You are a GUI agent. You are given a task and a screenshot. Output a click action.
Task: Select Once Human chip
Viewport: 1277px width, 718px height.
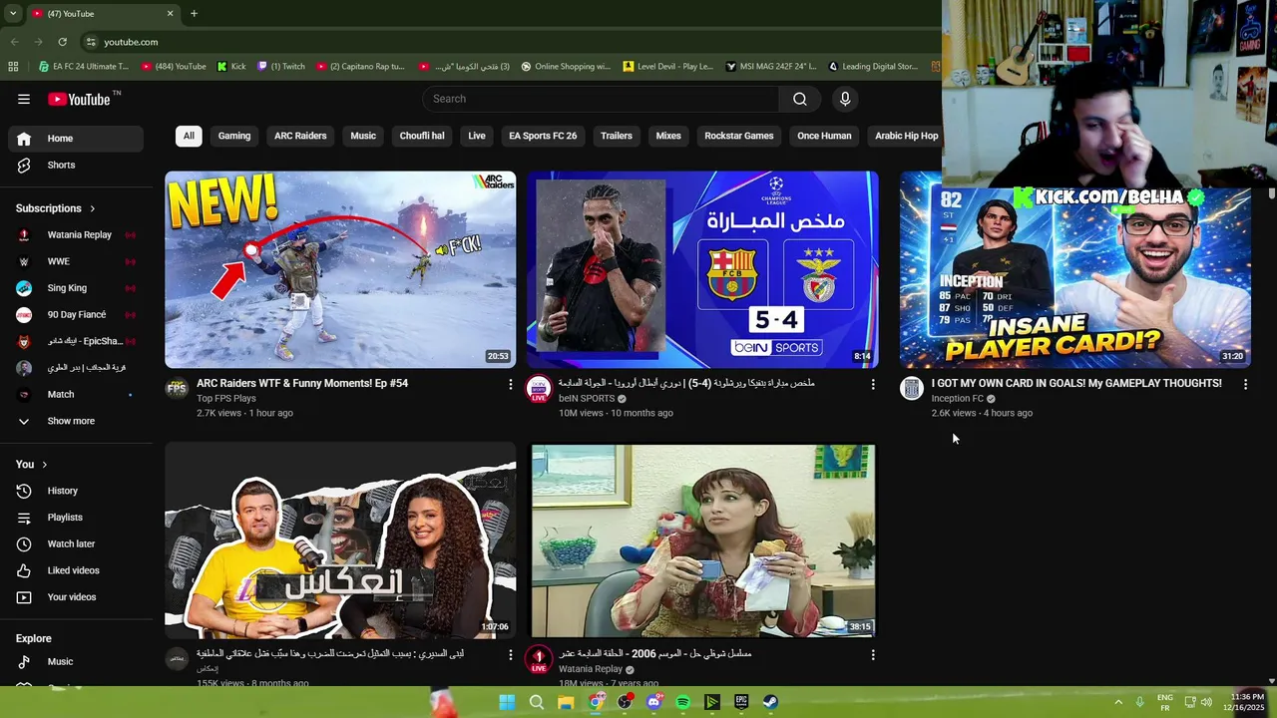824,136
